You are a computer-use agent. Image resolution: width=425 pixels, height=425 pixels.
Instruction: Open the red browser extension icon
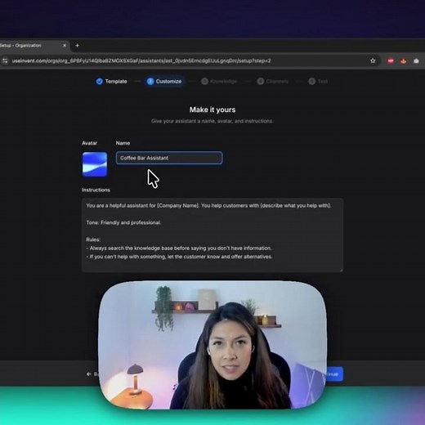click(x=391, y=61)
